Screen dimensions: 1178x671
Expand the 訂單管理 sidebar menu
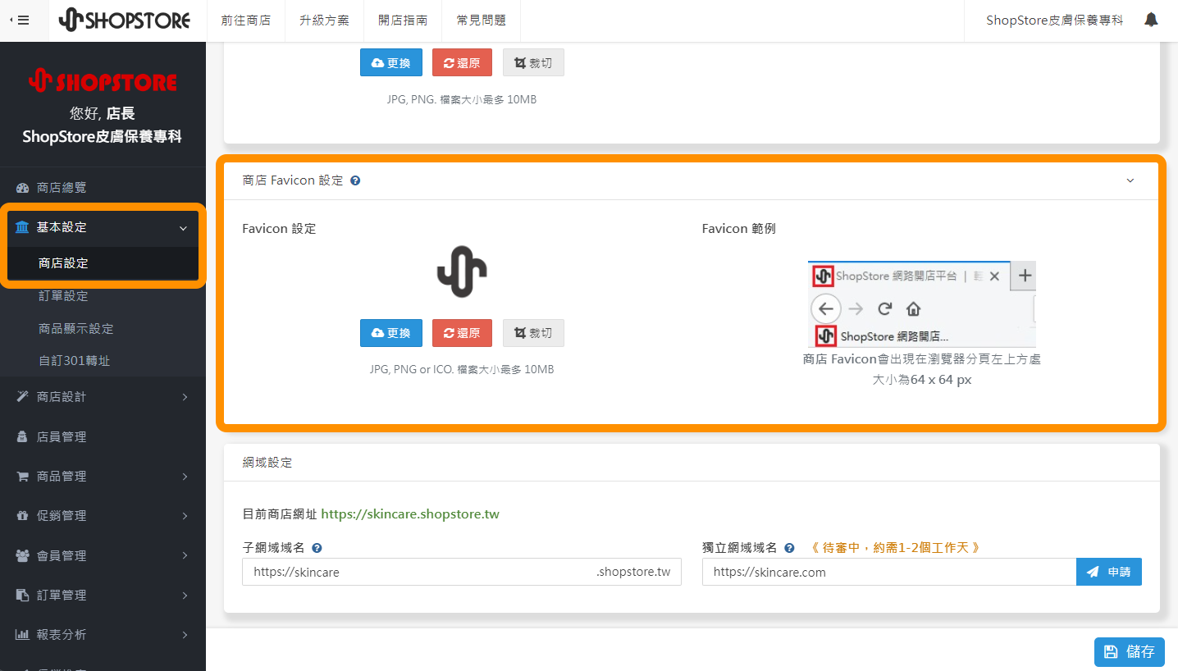tap(103, 596)
